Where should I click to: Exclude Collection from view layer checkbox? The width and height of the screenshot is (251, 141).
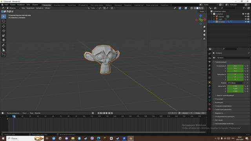[243, 14]
